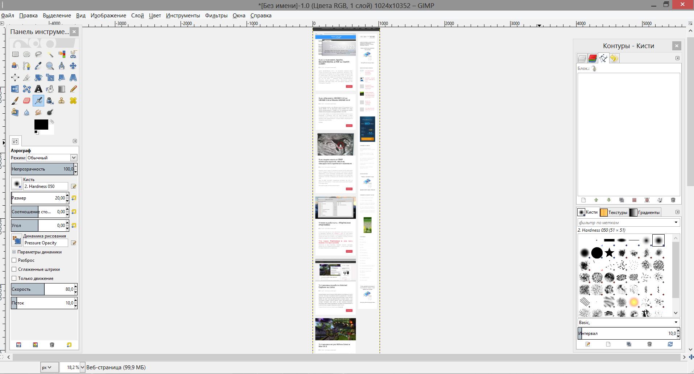The width and height of the screenshot is (694, 374).
Task: Click the black foreground color swatch
Action: tap(41, 124)
